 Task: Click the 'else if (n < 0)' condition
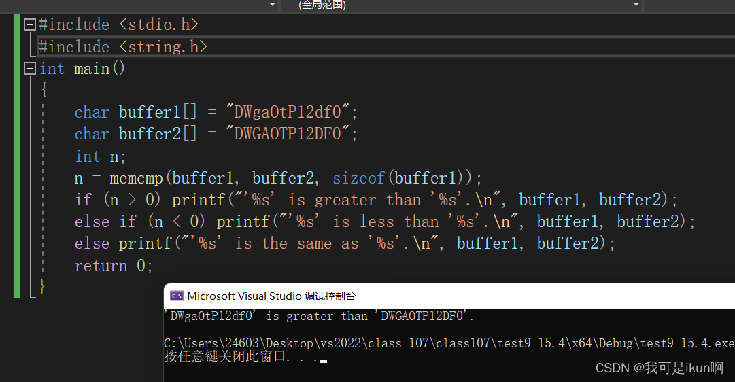(139, 221)
